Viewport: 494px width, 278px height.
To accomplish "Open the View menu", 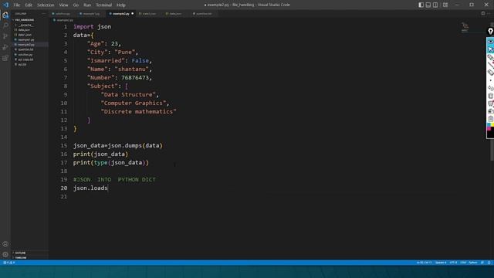I will tap(63, 5).
